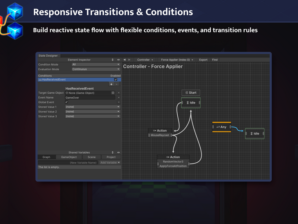Viewport: 298px width, 224px height.
Task: Open the Controller dropdown in toolbar
Action: pyautogui.click(x=145, y=60)
